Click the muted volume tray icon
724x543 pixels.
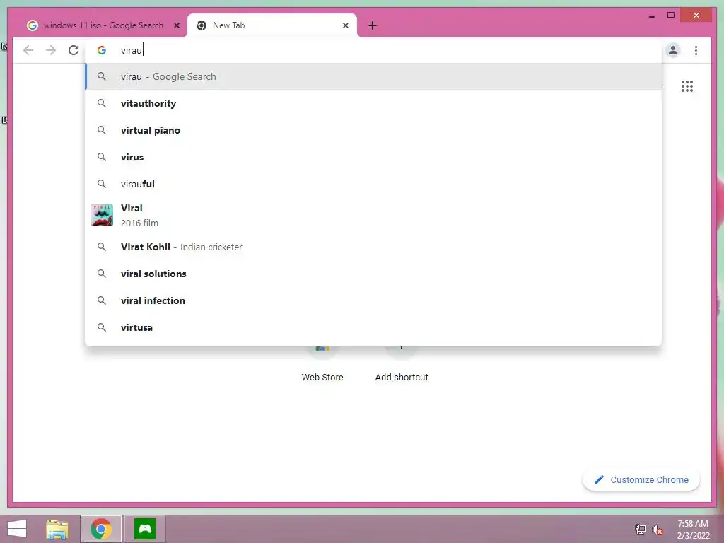coord(658,530)
